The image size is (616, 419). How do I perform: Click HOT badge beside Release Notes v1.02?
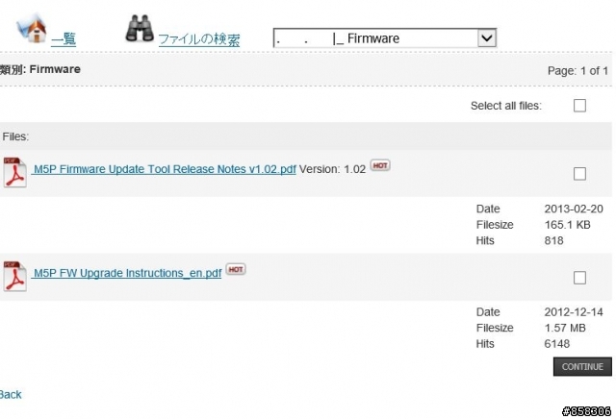point(380,165)
